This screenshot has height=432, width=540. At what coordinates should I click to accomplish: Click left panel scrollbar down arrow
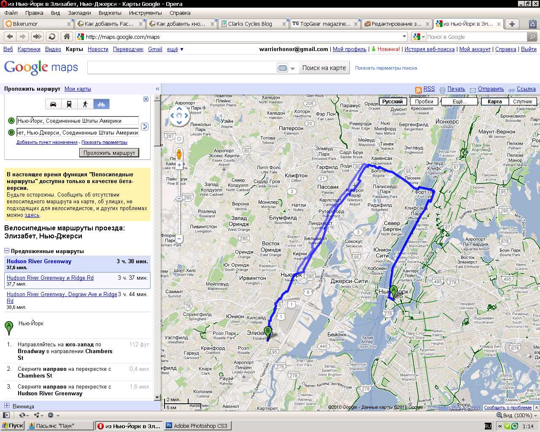[x=157, y=397]
